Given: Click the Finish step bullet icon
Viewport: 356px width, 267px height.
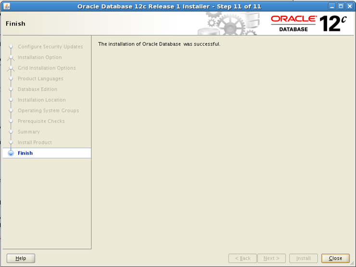Looking at the screenshot, I should [x=11, y=153].
